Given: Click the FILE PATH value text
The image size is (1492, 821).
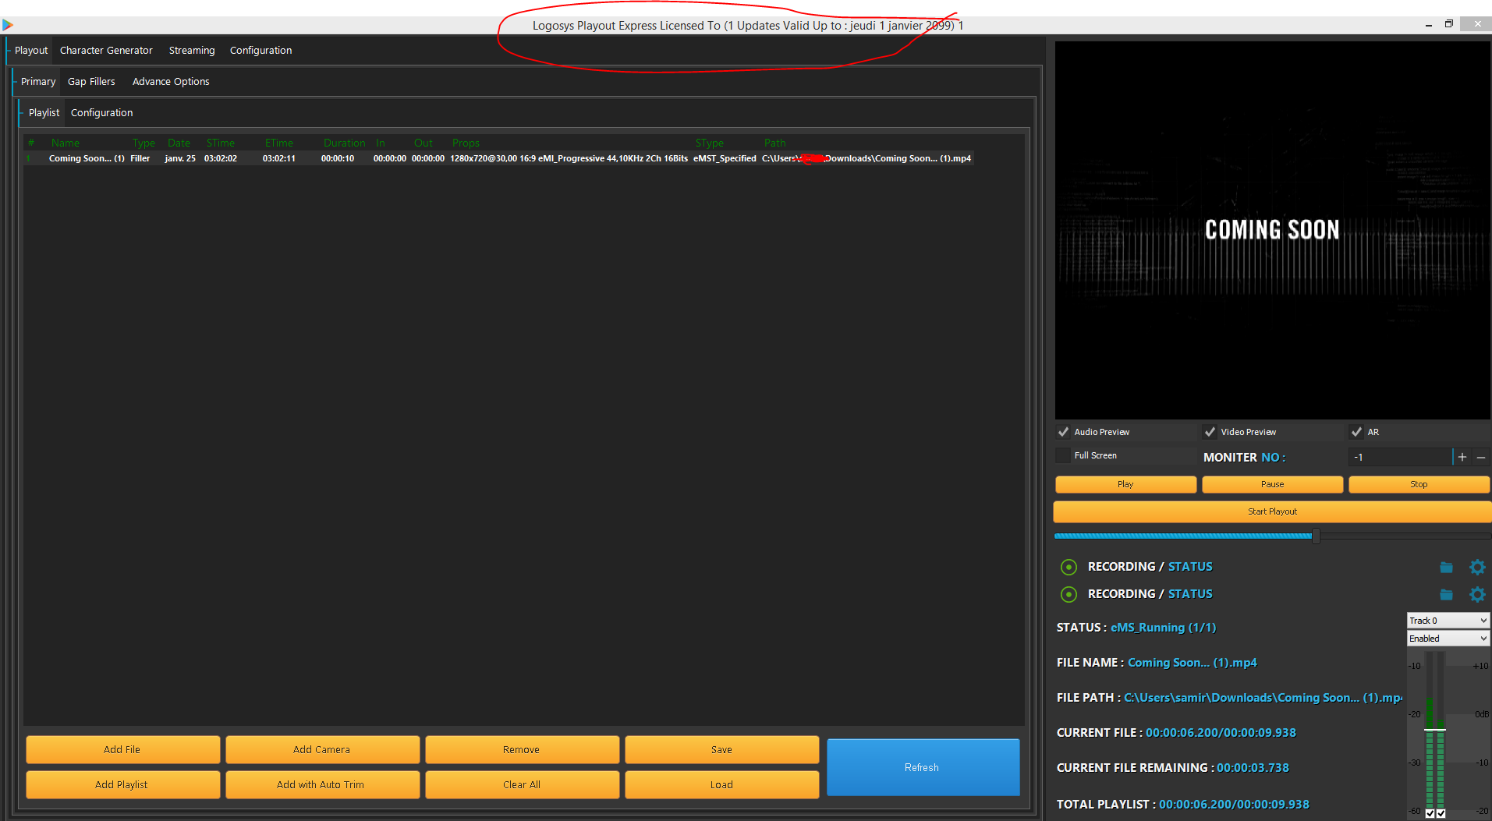Looking at the screenshot, I should click(1263, 698).
